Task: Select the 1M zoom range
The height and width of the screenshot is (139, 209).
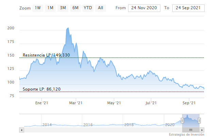Action: [50, 7]
